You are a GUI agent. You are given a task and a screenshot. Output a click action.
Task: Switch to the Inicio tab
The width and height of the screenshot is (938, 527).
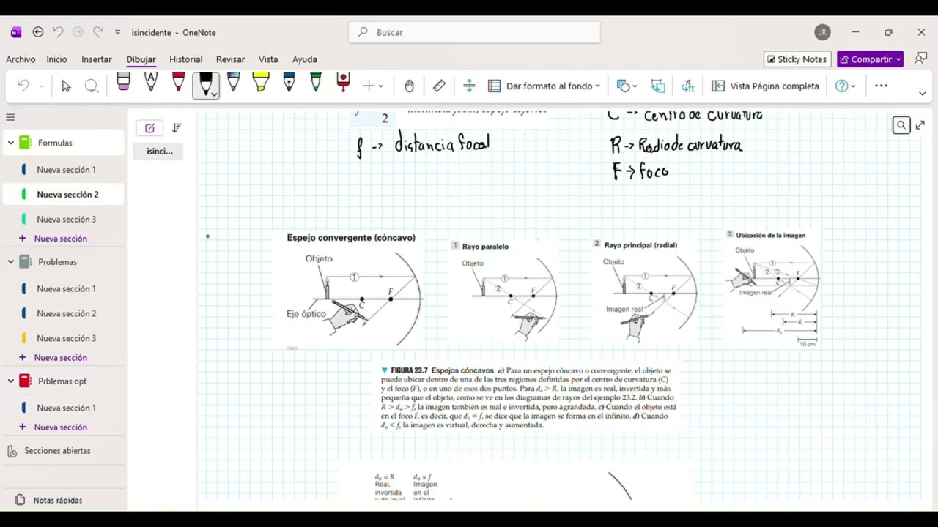[x=56, y=59]
